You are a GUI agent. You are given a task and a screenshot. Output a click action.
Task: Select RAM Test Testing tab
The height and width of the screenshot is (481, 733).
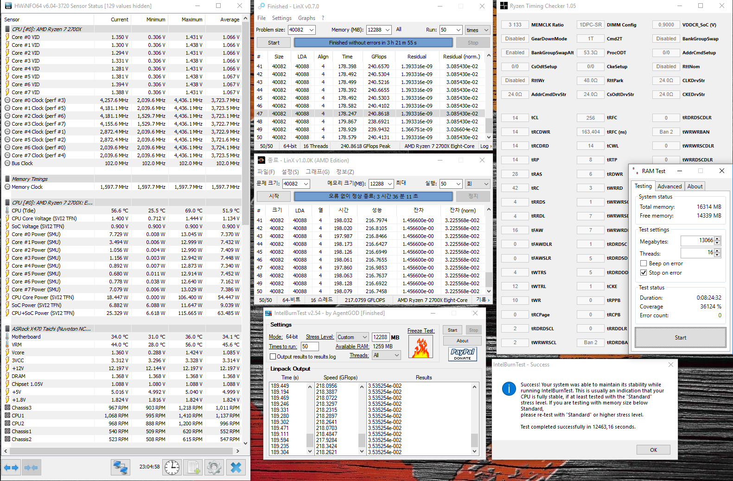point(643,186)
